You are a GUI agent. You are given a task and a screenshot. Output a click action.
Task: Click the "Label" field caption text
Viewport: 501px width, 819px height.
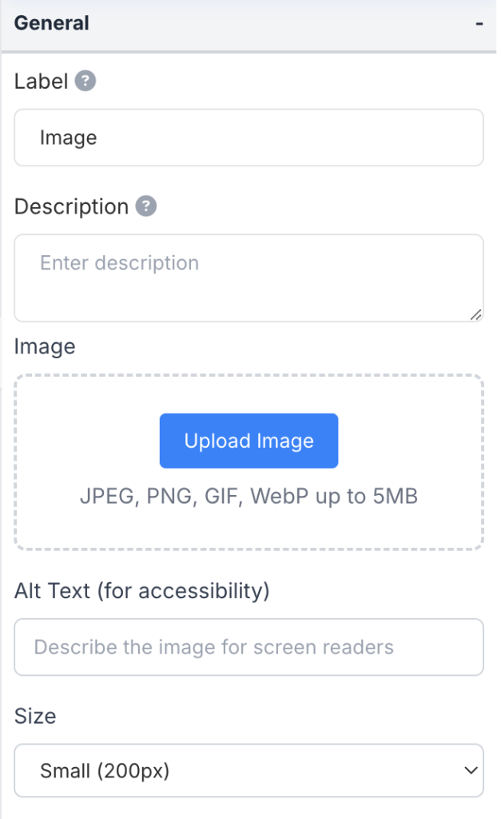[41, 81]
